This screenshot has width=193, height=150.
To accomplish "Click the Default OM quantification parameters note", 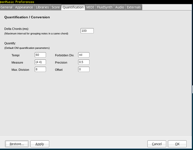I will [x=27, y=48].
